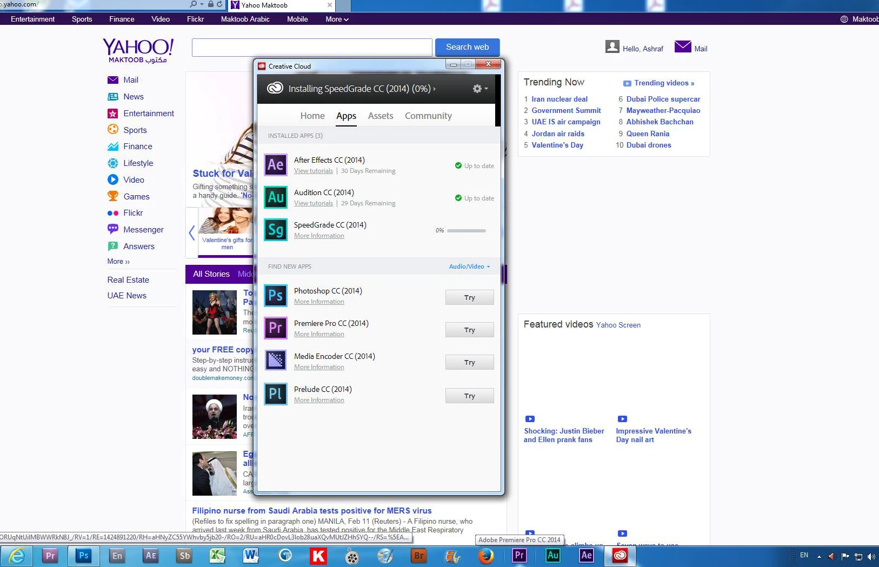
Task: Click 'Iran nuclear deal' trending topic
Action: point(560,99)
